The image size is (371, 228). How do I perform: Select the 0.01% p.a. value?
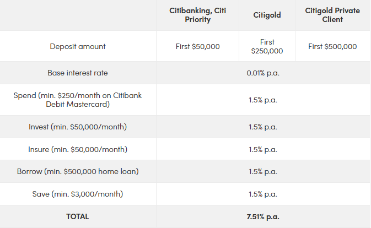coord(263,73)
